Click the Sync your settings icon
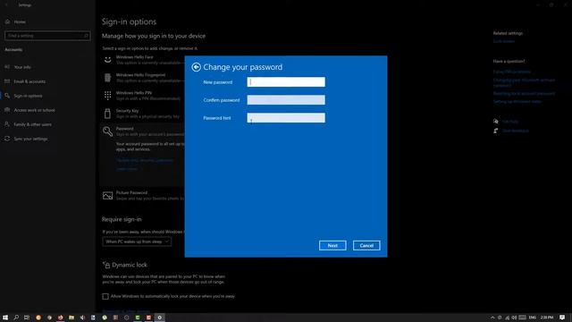 tap(7, 139)
